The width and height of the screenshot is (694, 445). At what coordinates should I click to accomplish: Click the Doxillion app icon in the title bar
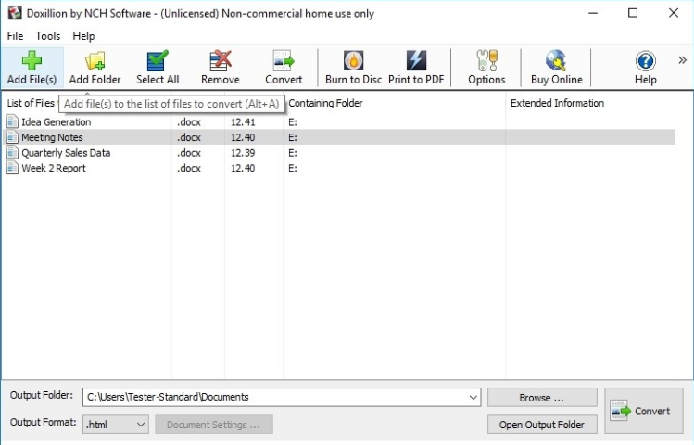click(15, 13)
